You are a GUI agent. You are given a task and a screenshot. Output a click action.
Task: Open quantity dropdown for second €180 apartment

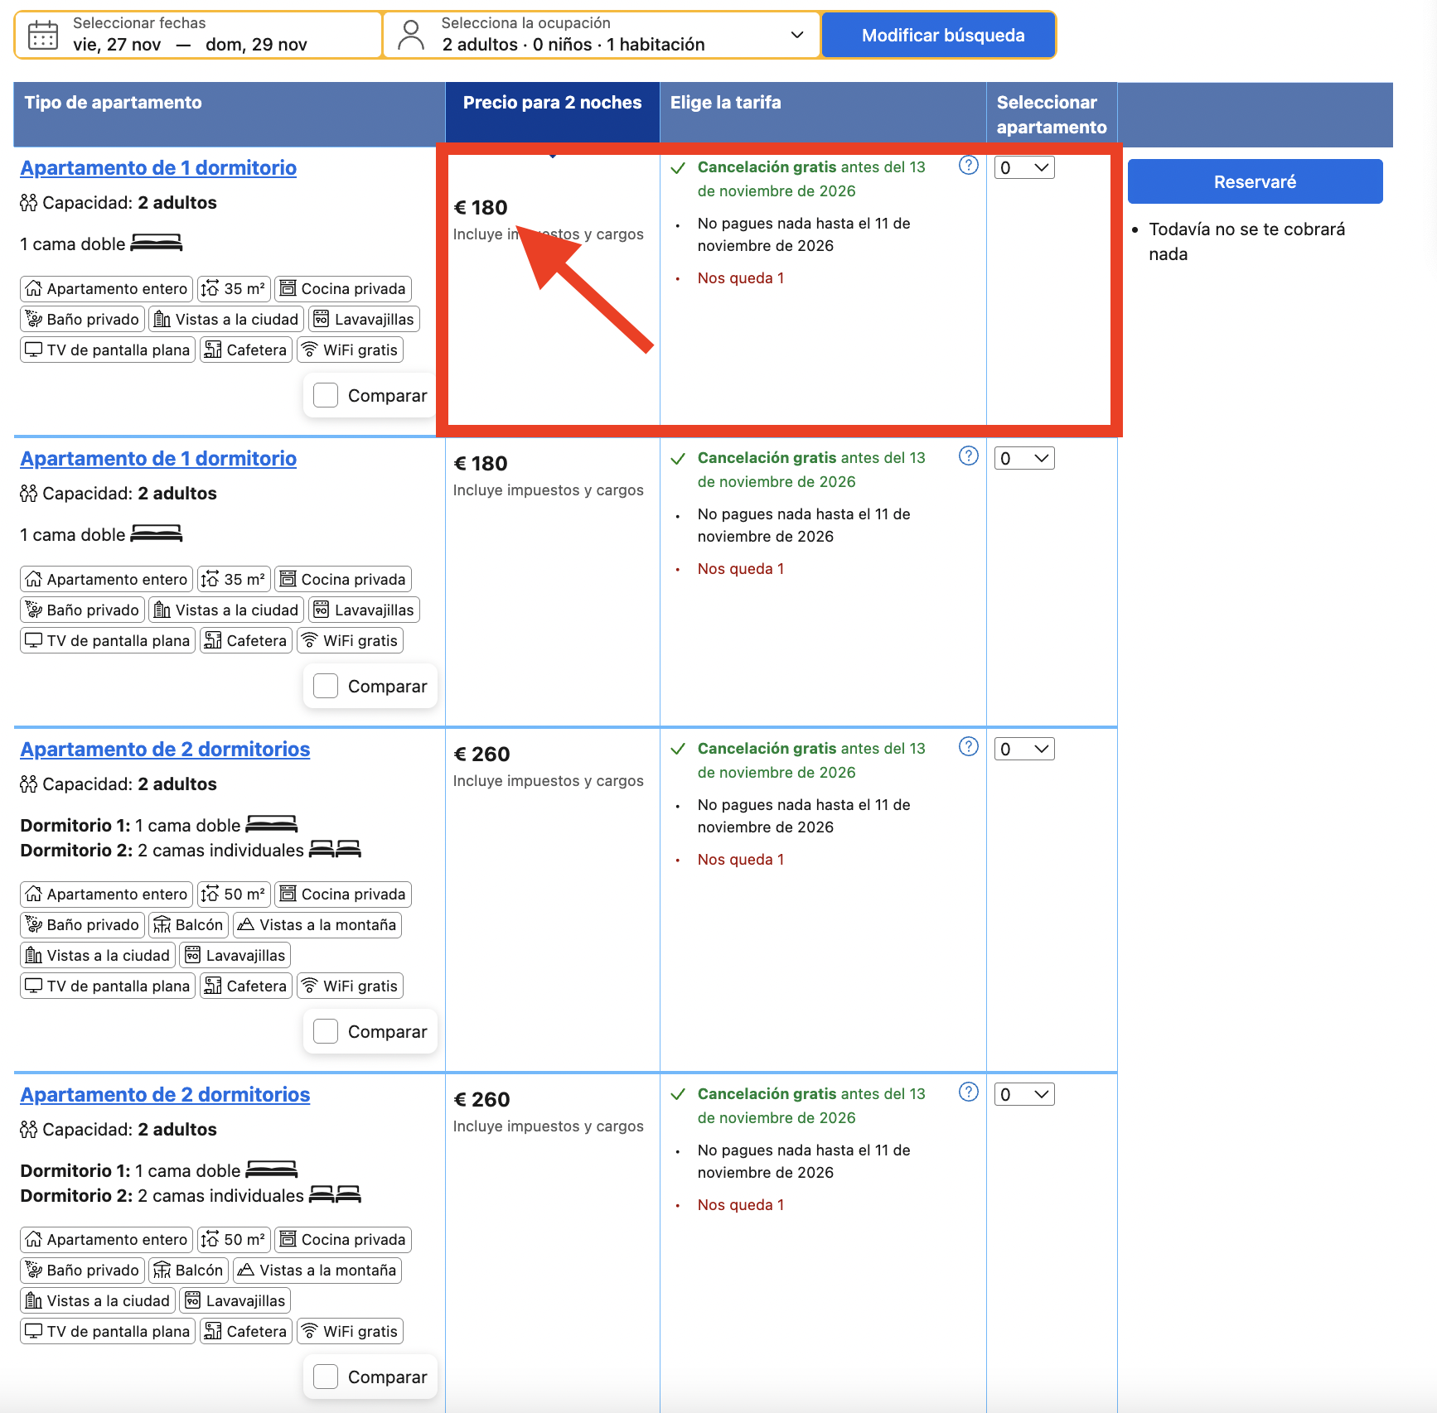(1024, 458)
